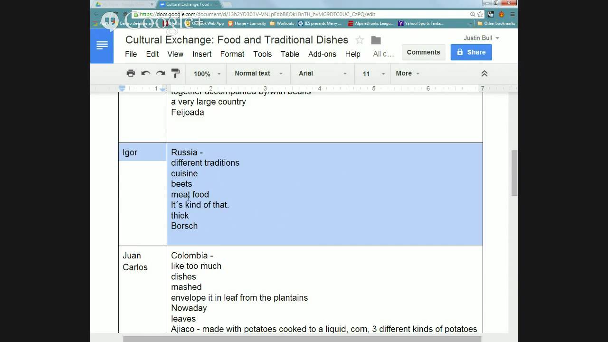Image resolution: width=608 pixels, height=342 pixels.
Task: Click the 'different traditions' line
Action: [205, 163]
